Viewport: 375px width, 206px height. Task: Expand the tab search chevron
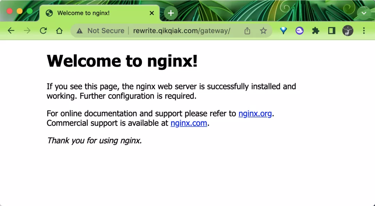(x=364, y=13)
